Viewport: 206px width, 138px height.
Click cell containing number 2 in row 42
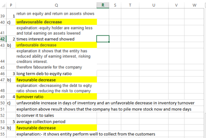[11, 39]
